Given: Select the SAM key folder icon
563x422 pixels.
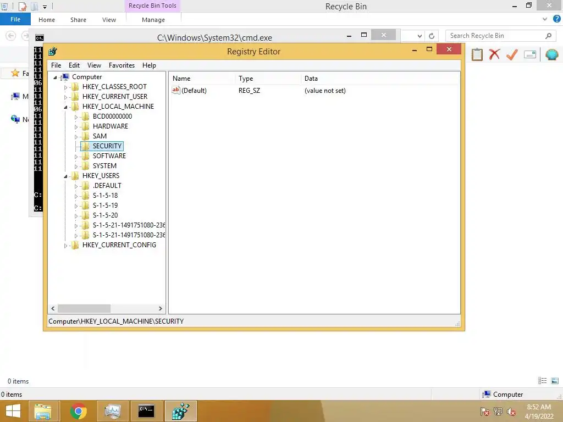Looking at the screenshot, I should [x=85, y=136].
